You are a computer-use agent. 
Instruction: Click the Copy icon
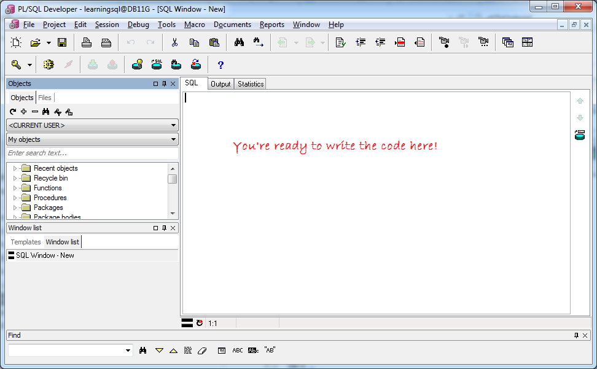pos(194,42)
